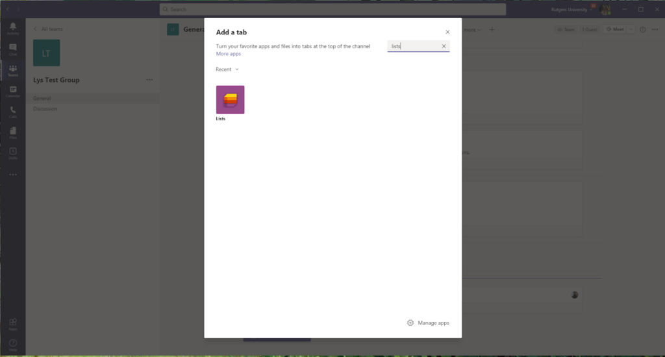Screen dimensions: 665x357
Task: Close the Add a tab dialog
Action: click(447, 32)
